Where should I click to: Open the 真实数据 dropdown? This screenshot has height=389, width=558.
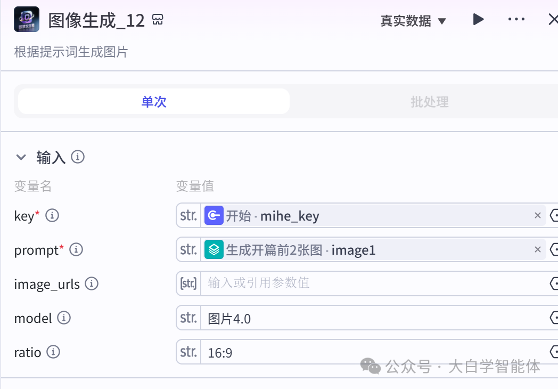coord(414,20)
